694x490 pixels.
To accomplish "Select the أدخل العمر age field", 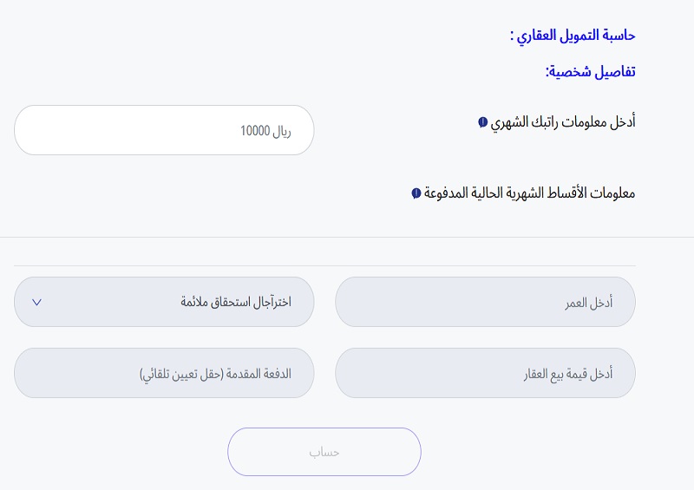I will (485, 302).
